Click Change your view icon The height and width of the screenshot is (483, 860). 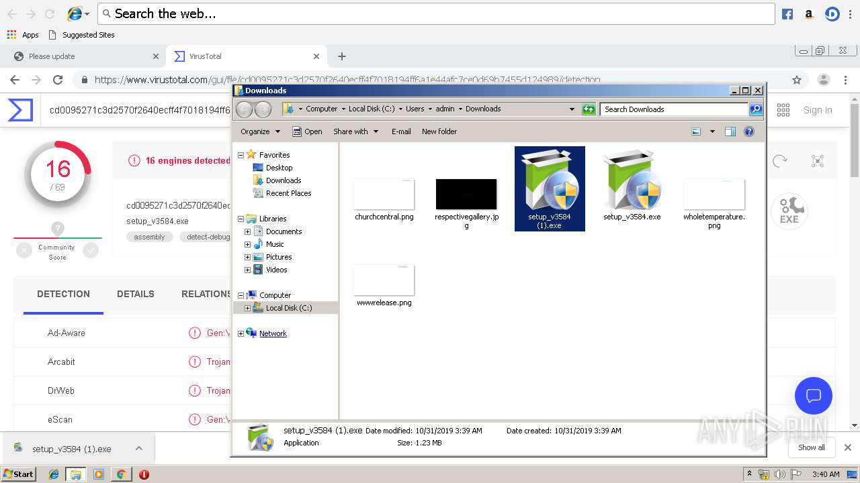coord(696,131)
